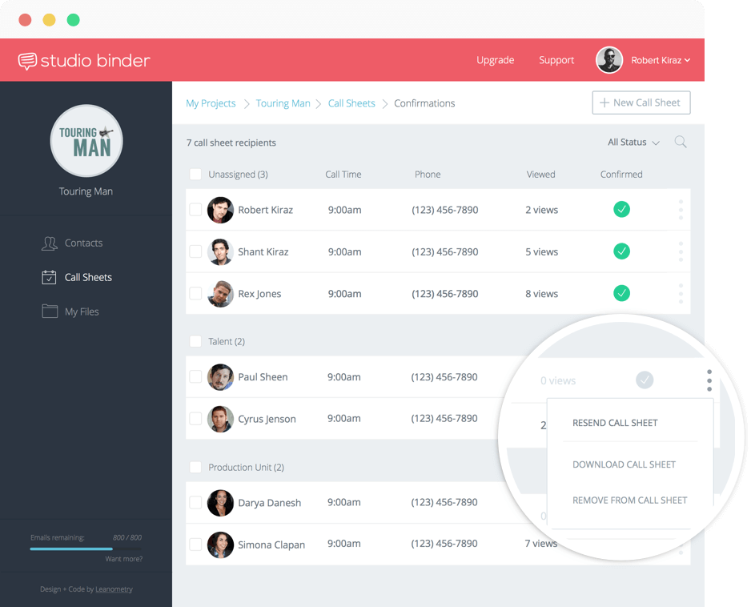
Task: Tick the checkbox for Darya Danesh
Action: (195, 503)
